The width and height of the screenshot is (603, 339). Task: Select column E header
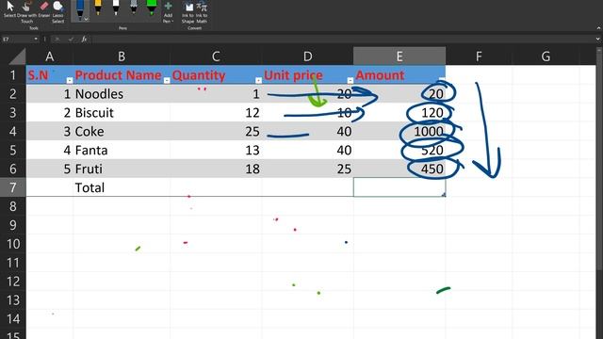pos(399,56)
